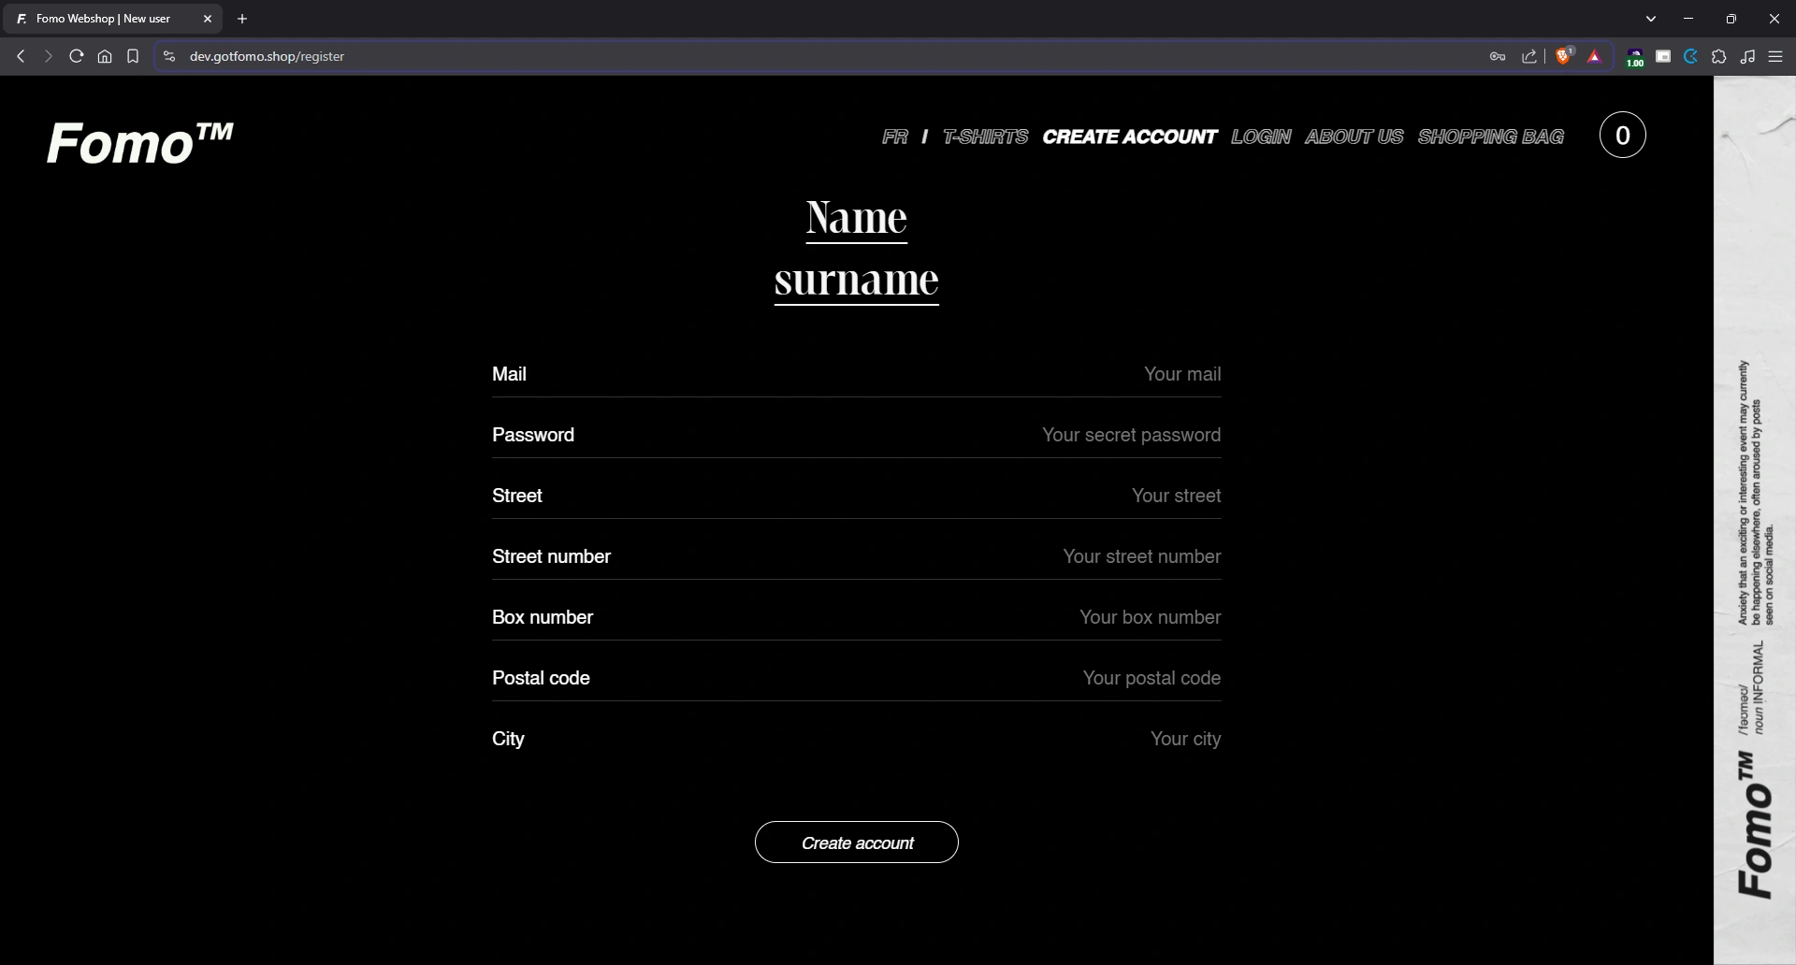The height and width of the screenshot is (965, 1796).
Task: Share this page using the share icon
Action: [x=1529, y=56]
